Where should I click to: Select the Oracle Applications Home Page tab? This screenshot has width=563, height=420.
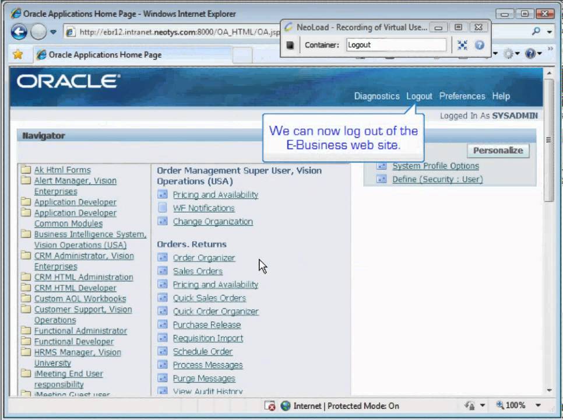[x=133, y=55]
